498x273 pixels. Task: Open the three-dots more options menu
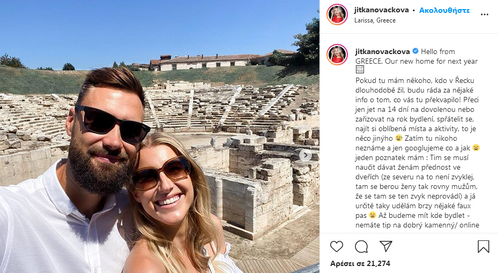point(485,14)
